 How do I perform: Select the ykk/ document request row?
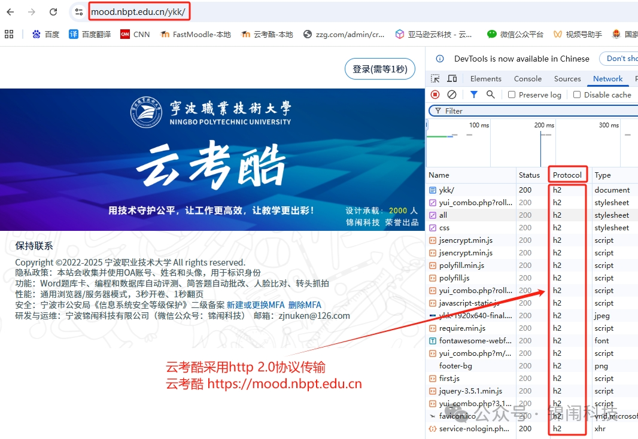click(532, 190)
